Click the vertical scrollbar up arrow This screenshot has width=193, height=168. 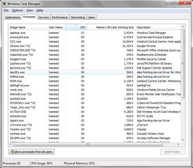[183, 27]
